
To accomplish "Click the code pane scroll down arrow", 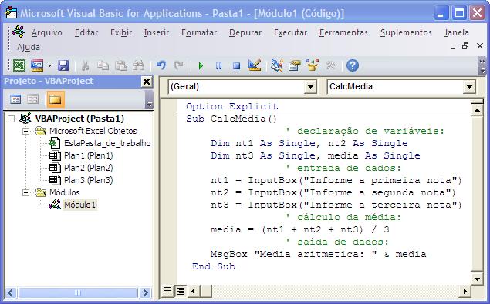I will click(x=477, y=279).
